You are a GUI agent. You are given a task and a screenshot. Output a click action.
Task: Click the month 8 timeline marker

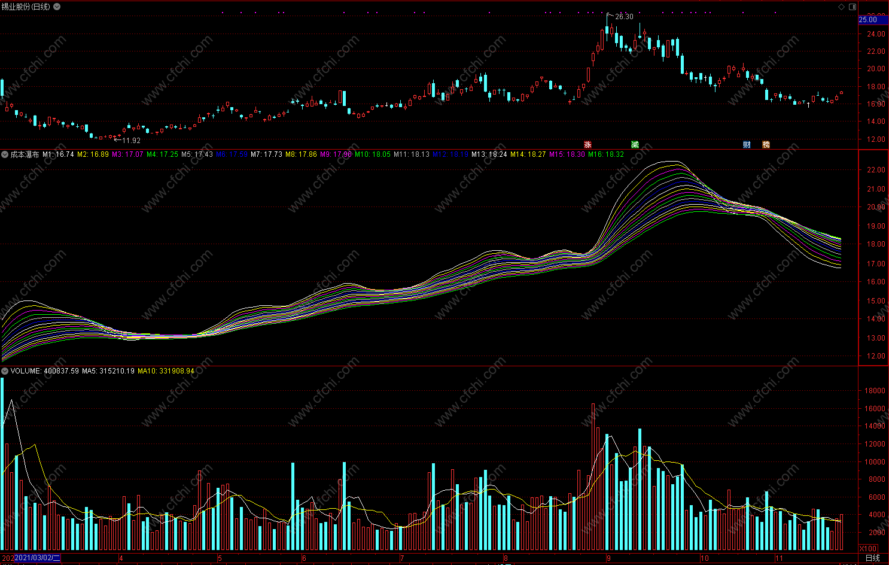click(506, 558)
